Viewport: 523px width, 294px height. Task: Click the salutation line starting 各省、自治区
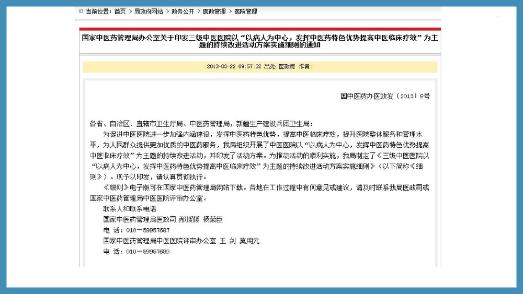(201, 124)
